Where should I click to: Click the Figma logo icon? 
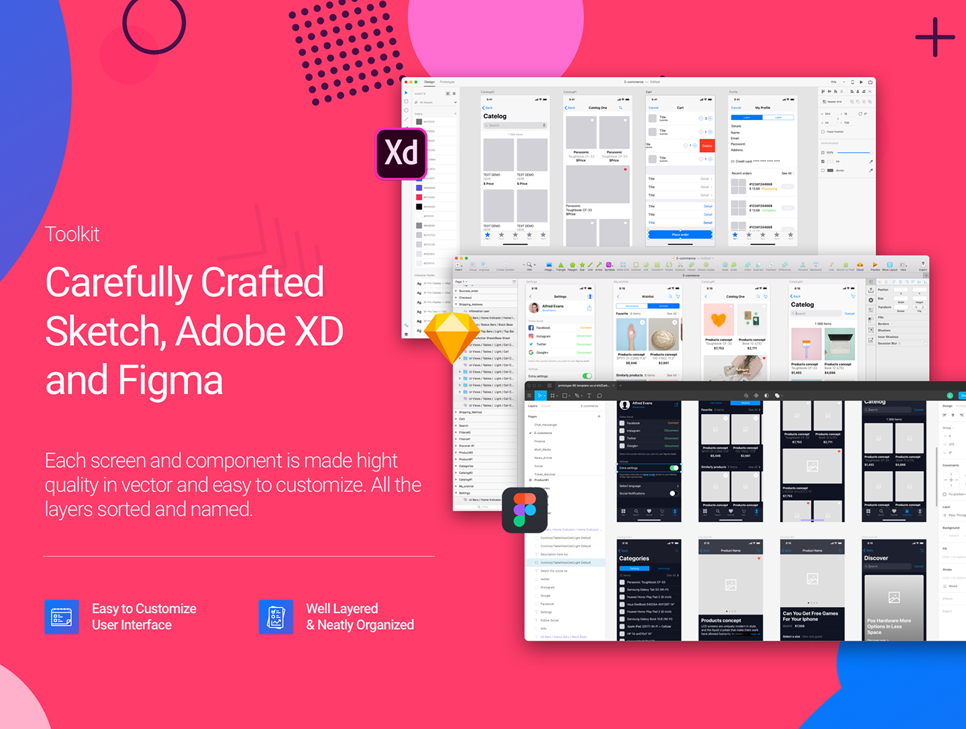point(525,509)
